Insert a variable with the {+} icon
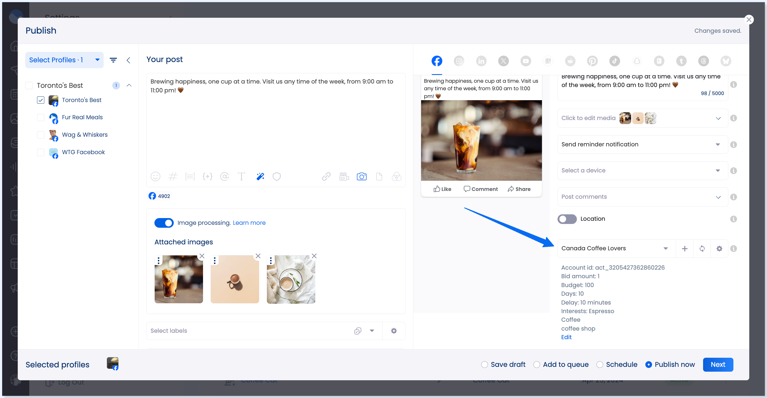The height and width of the screenshot is (398, 767). coord(207,176)
